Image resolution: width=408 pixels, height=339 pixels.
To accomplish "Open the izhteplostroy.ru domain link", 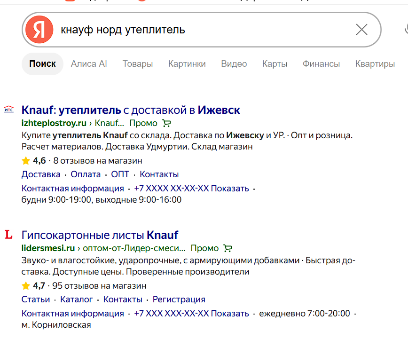I will (x=54, y=123).
